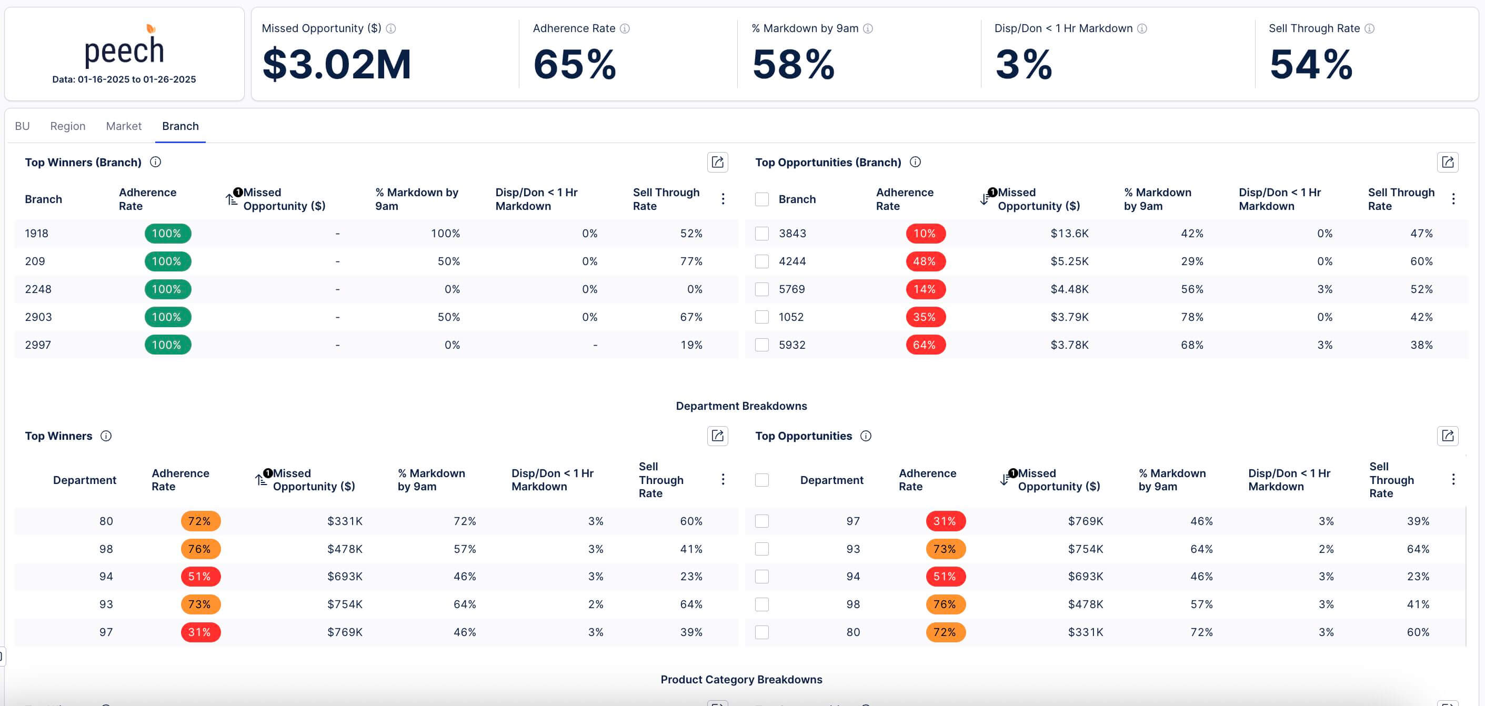Open three-dot menu of Top Opportunities (Branch) table
The width and height of the screenshot is (1485, 706).
pyautogui.click(x=1453, y=199)
